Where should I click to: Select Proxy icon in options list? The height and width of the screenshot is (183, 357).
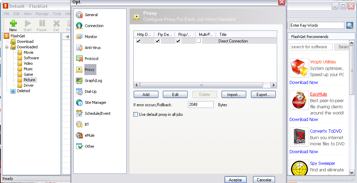[x=79, y=70]
